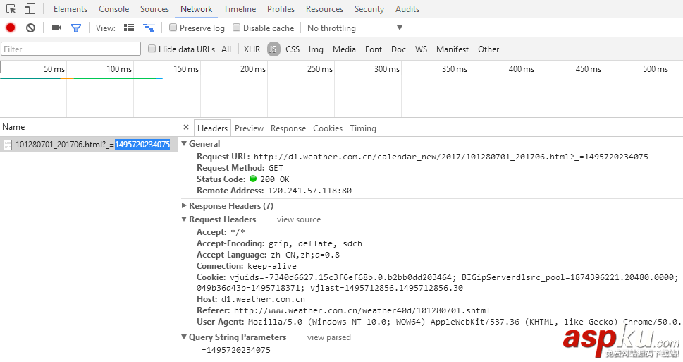Image resolution: width=683 pixels, height=362 pixels.
Task: Collapse the Request Headers section
Action: pyautogui.click(x=184, y=219)
